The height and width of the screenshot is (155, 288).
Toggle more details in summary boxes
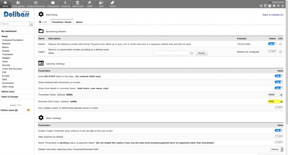tap(279, 88)
